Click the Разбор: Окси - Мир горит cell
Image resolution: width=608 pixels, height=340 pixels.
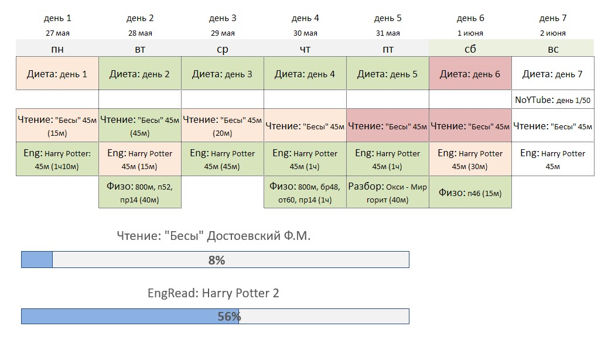[x=388, y=193]
